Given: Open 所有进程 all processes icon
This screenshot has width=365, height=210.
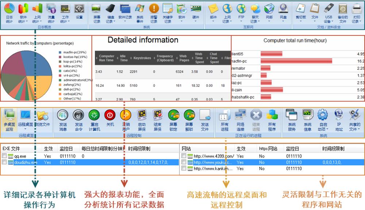Looking at the screenshot, I should pos(224,115).
